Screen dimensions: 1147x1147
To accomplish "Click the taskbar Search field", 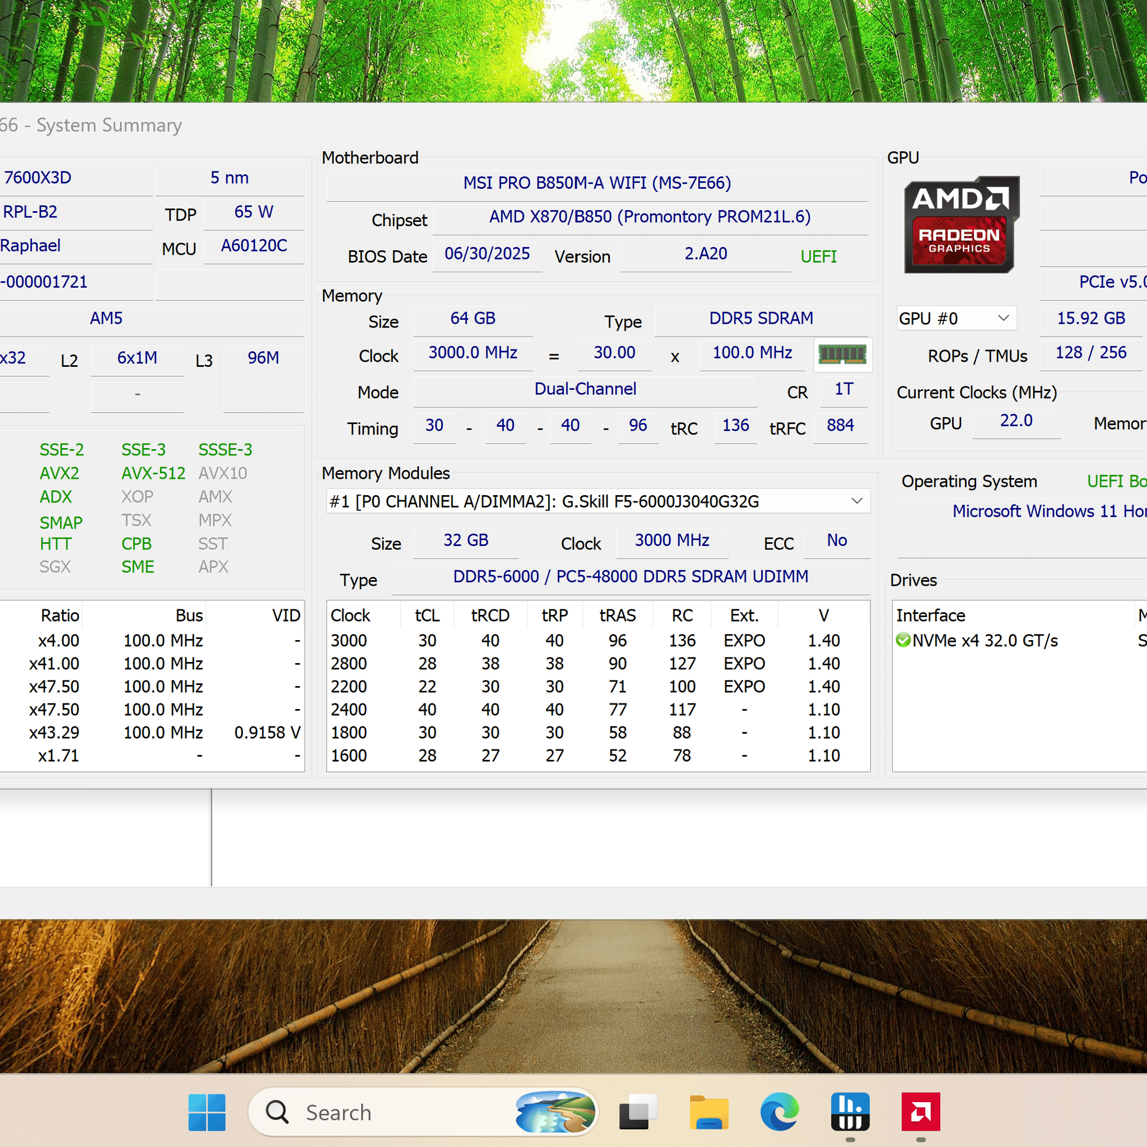I will point(423,1112).
